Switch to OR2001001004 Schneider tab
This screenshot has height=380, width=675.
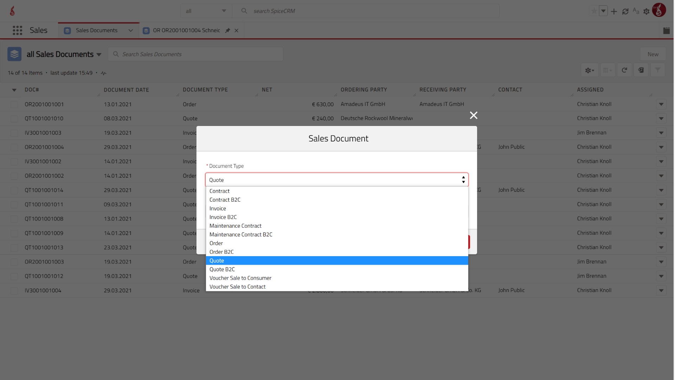pos(186,30)
